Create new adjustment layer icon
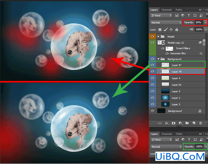 [x=180, y=123]
